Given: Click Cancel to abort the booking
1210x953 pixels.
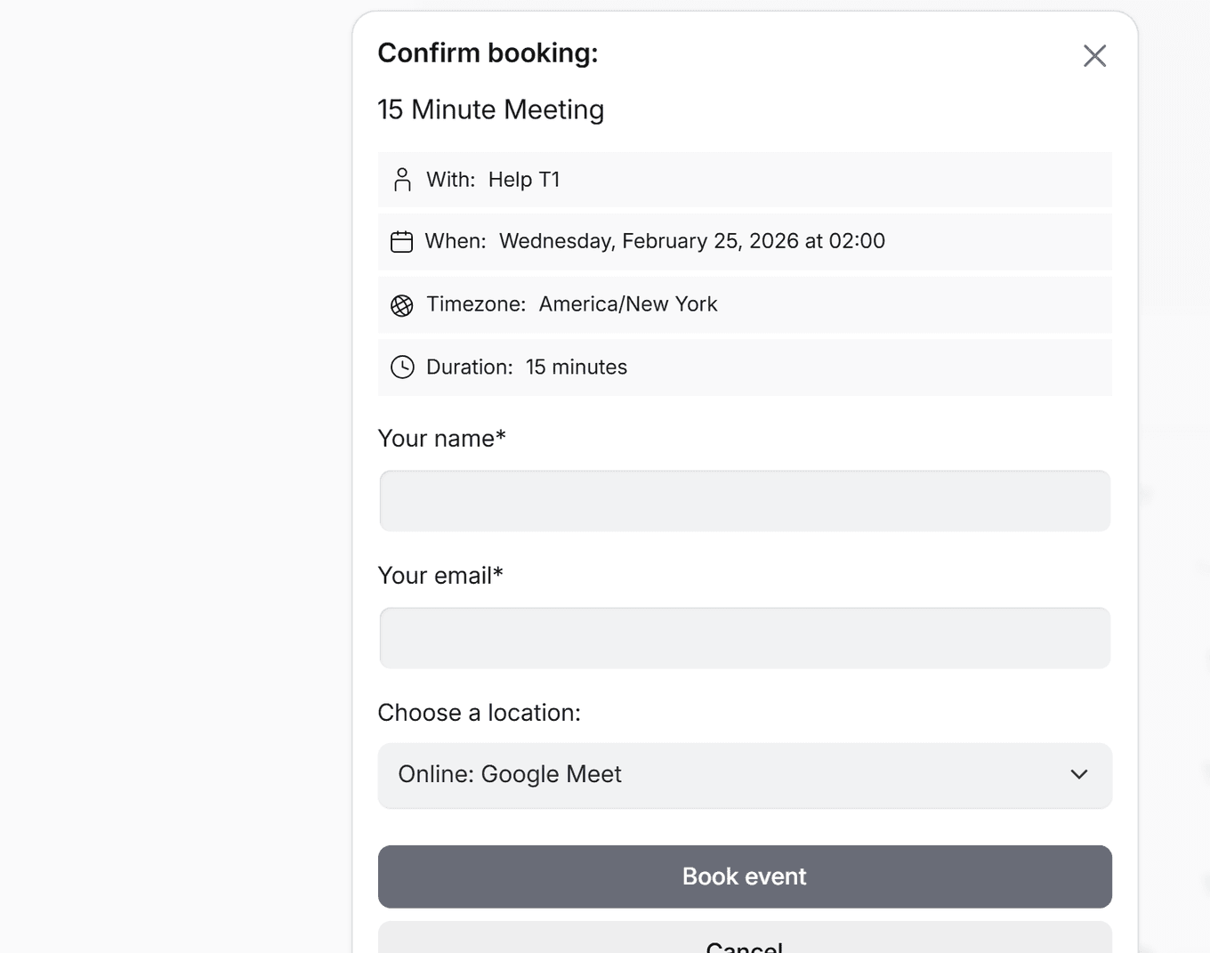Looking at the screenshot, I should 745,945.
